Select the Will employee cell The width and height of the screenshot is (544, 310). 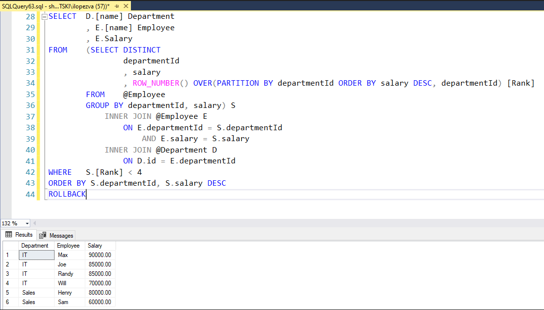(70, 283)
